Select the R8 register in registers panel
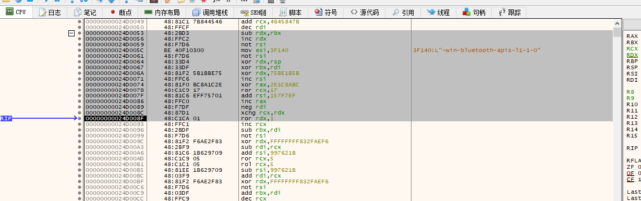641x201 pixels. 630,92
